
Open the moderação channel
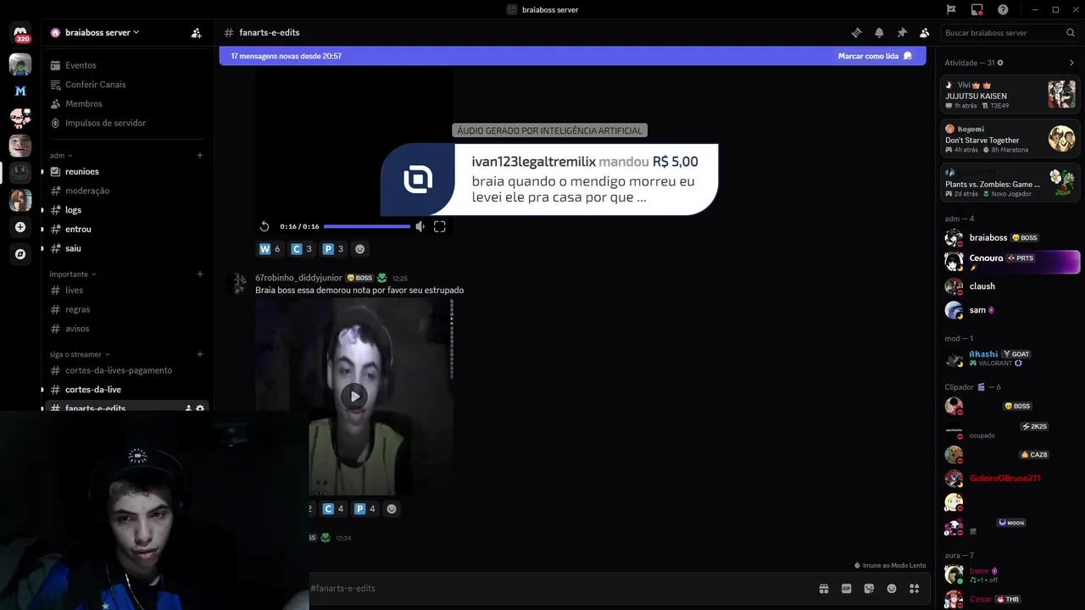[x=127, y=191]
